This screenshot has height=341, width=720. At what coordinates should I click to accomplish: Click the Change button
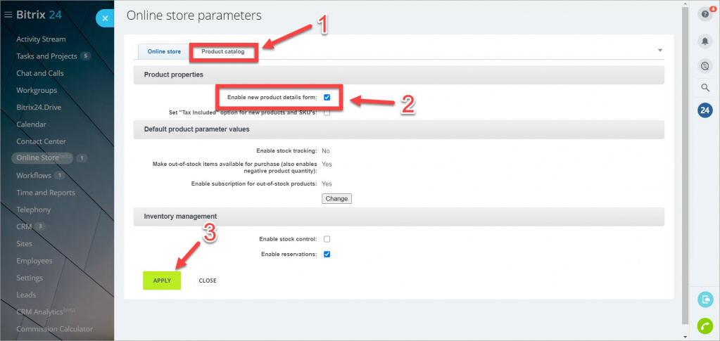tap(336, 199)
